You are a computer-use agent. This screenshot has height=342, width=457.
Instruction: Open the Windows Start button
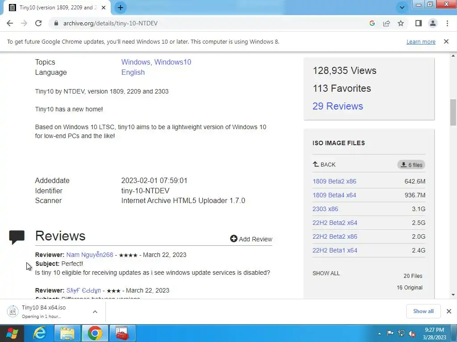click(12, 333)
